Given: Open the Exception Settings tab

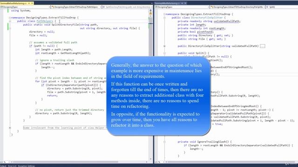Looking at the screenshot, I should (27, 166).
